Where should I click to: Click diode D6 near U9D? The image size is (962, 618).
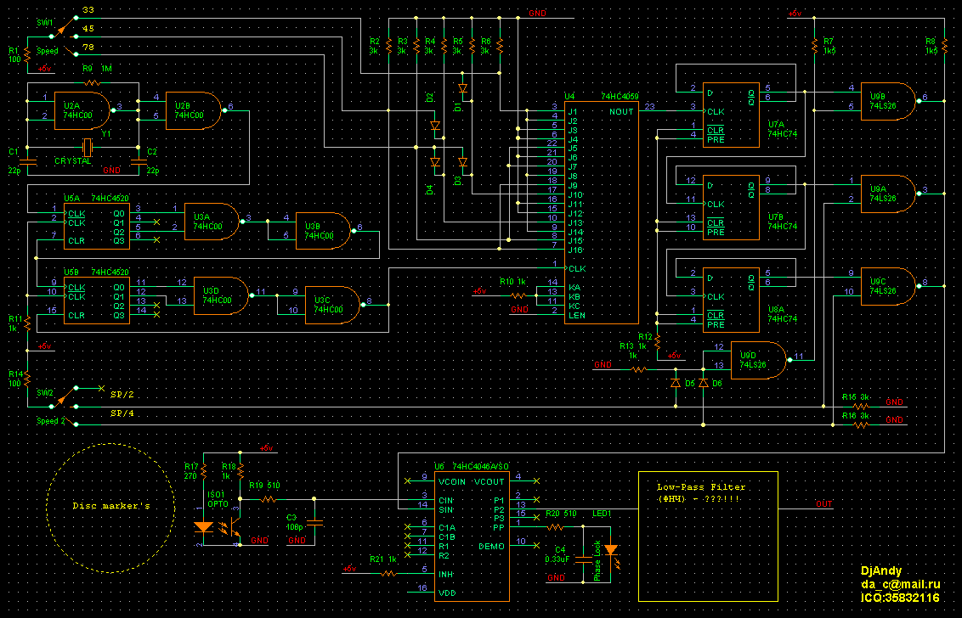tap(703, 383)
